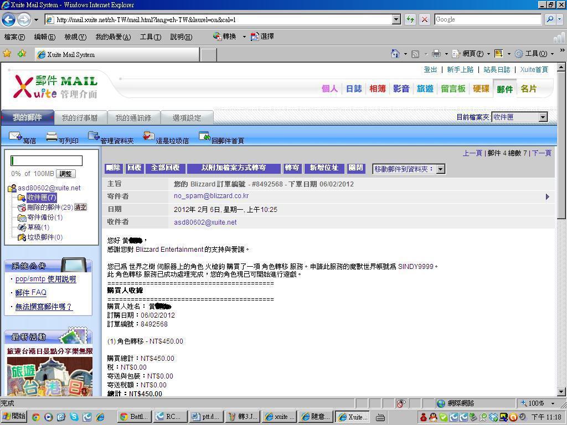Click 這是垃圾信 report spam icon
The height and width of the screenshot is (425, 567).
tap(148, 136)
